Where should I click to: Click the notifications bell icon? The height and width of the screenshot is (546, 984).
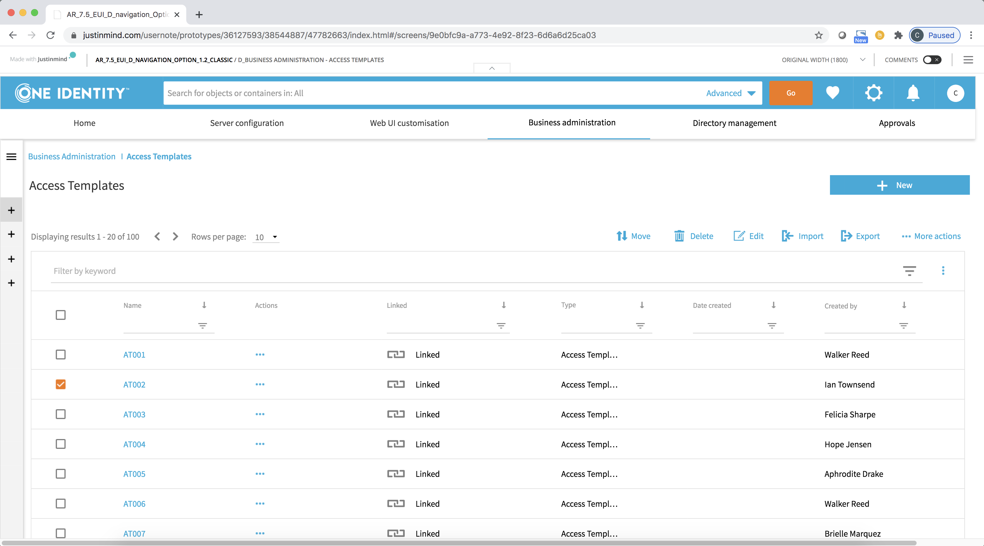click(x=913, y=93)
